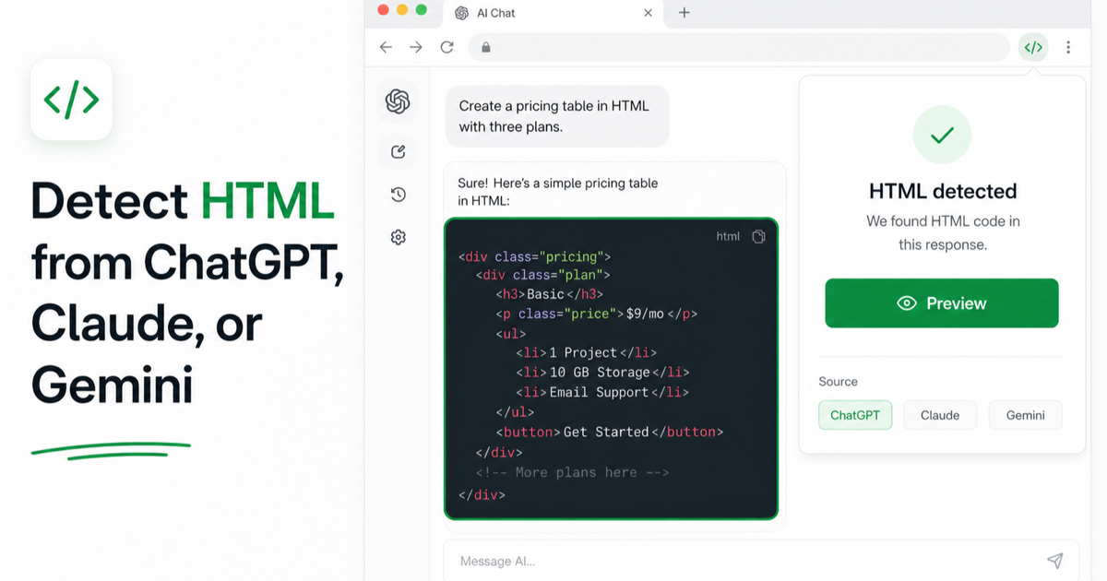
Task: Click the green maximize window dot
Action: pyautogui.click(x=422, y=10)
